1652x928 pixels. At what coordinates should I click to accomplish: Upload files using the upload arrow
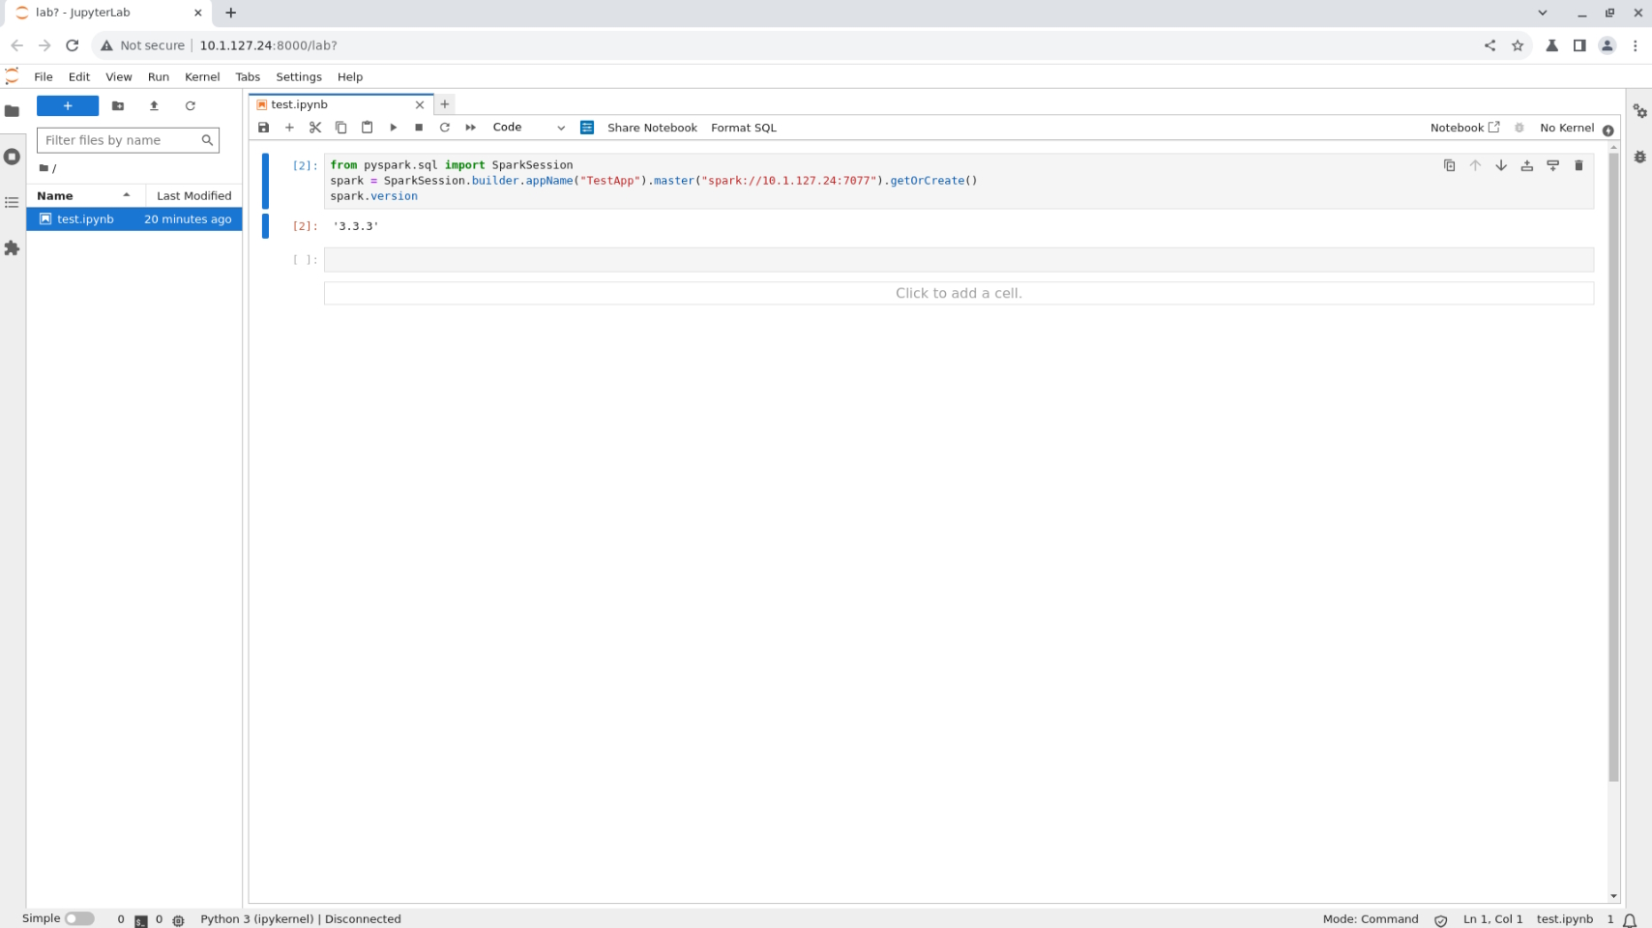tap(154, 106)
